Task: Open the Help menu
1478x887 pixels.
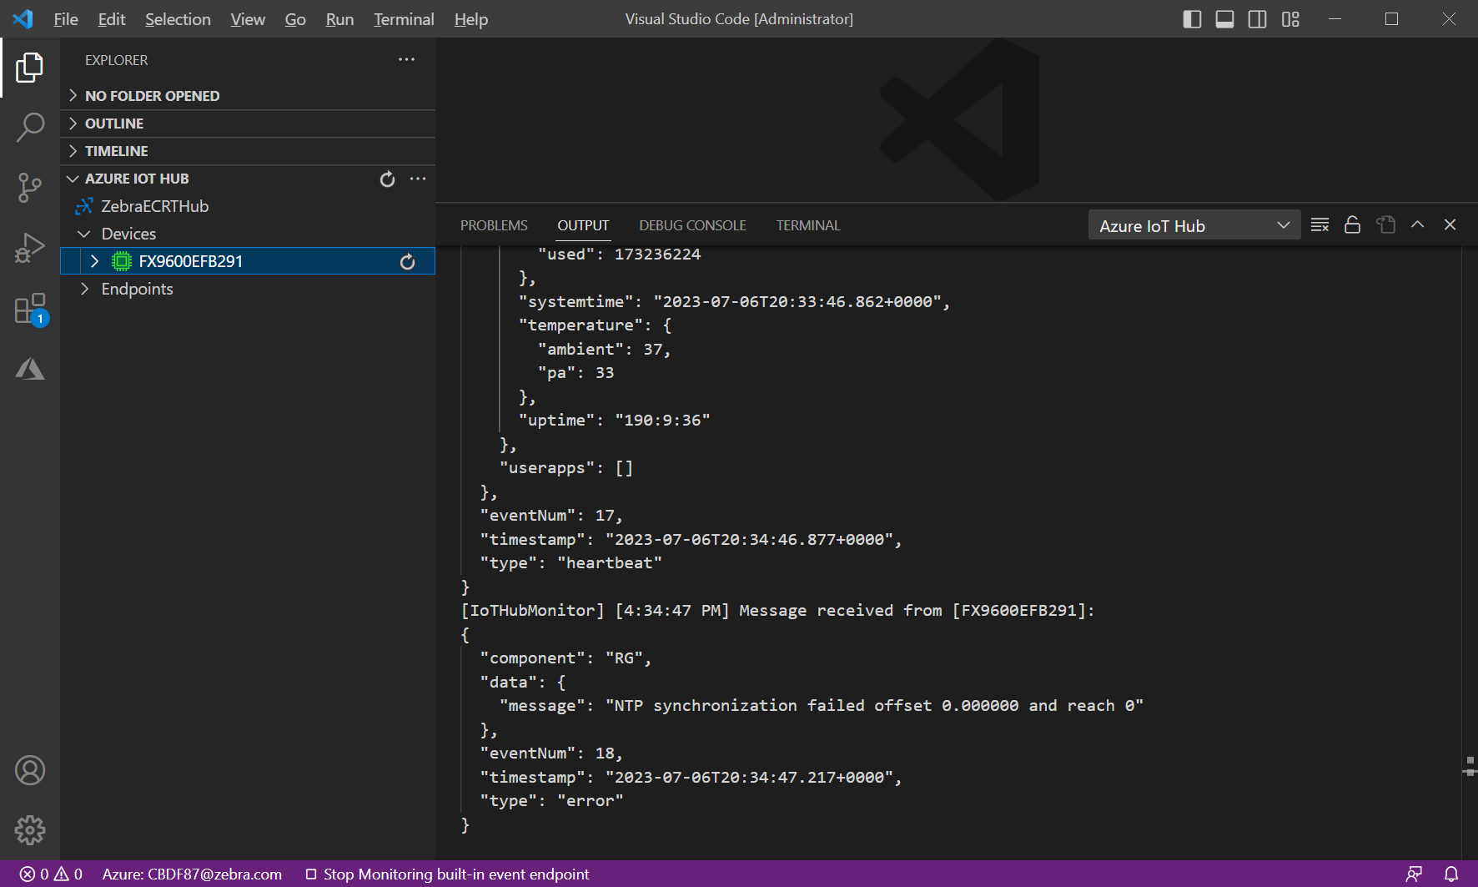Action: click(471, 19)
